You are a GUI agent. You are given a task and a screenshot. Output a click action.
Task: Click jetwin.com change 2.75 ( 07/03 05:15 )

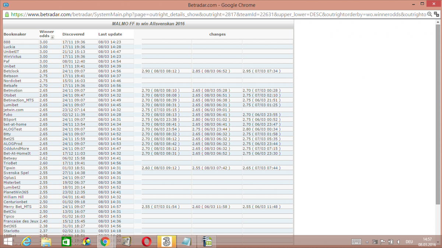(x=161, y=109)
